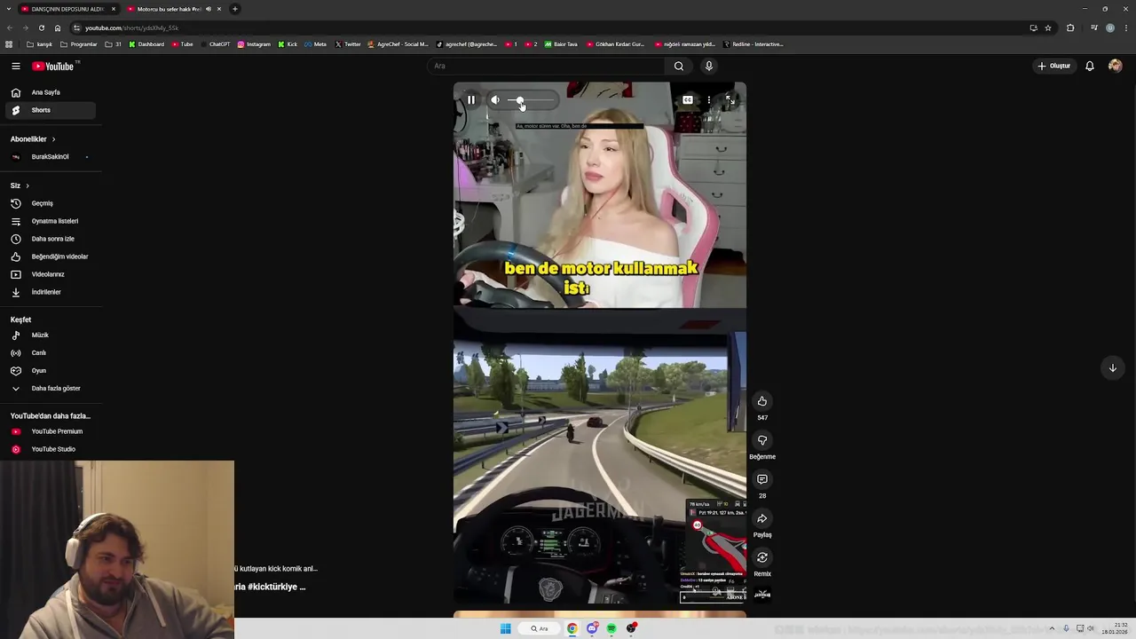Go back in browser history

click(x=9, y=28)
